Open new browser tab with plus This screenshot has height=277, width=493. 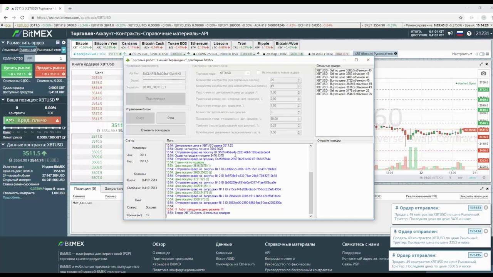[x=70, y=8]
